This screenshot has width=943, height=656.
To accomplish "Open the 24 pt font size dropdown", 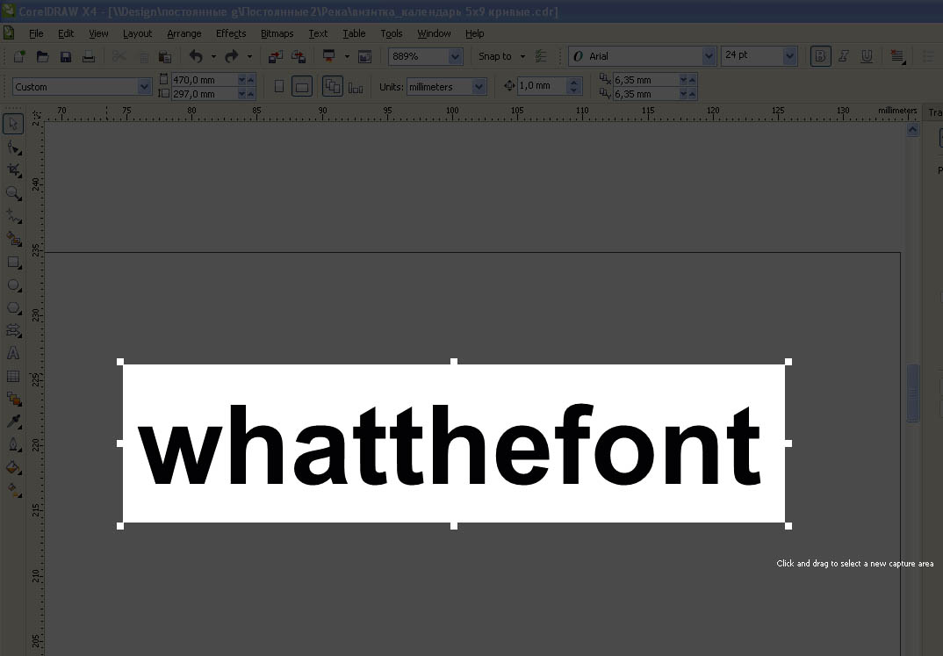I will 789,56.
